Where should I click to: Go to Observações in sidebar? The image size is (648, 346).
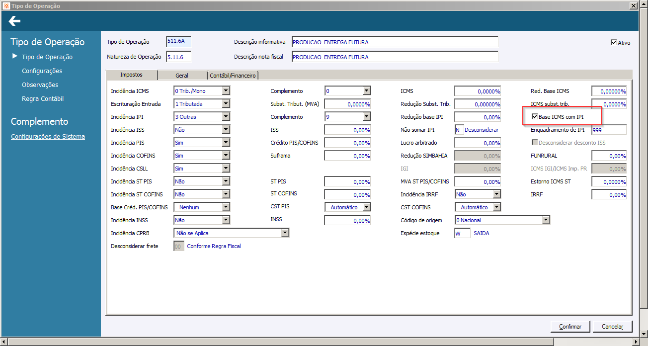pos(40,85)
